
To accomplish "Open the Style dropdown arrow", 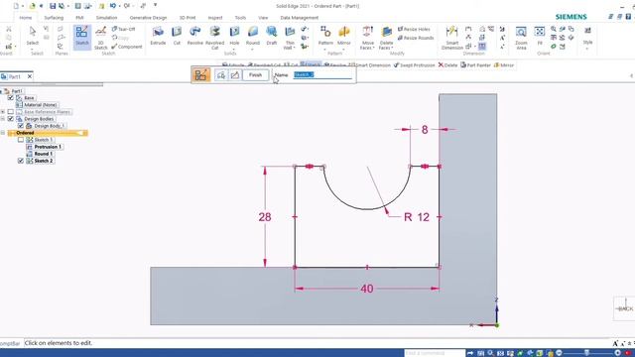I will pos(587,49).
